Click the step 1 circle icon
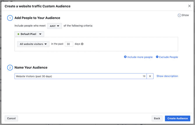 click(x=10, y=18)
